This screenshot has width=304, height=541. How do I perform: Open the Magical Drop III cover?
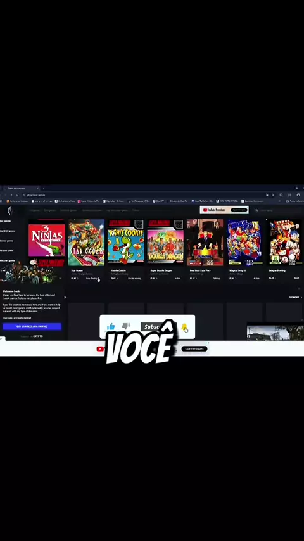coord(244,242)
